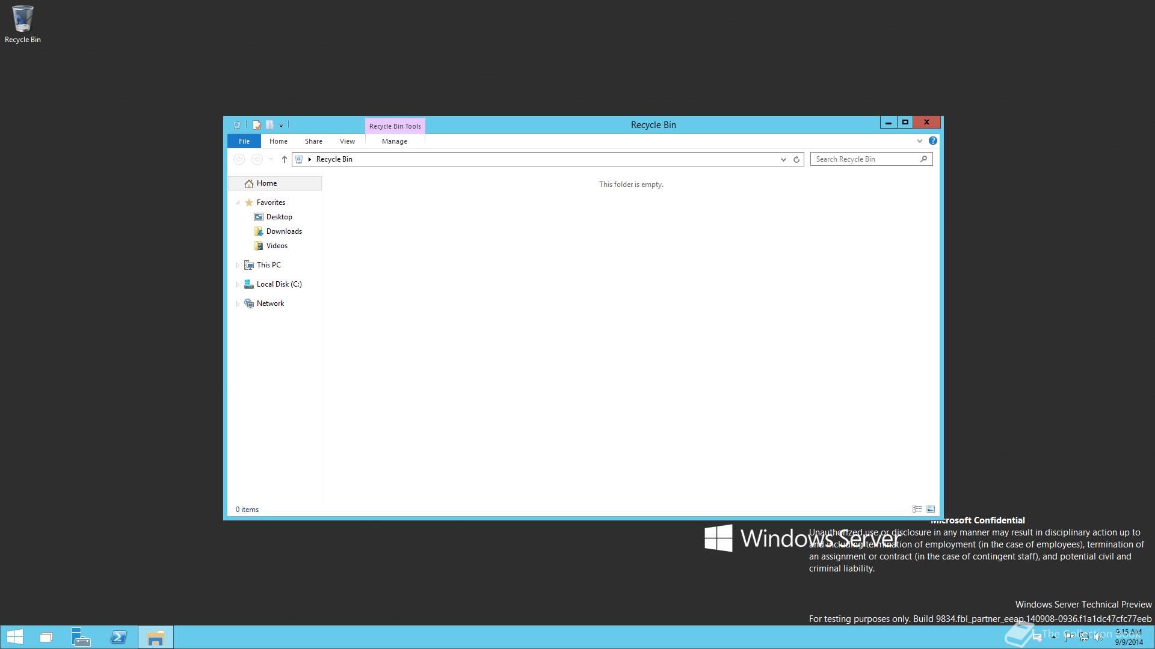
Task: Open Desktop under Favorites
Action: click(279, 217)
